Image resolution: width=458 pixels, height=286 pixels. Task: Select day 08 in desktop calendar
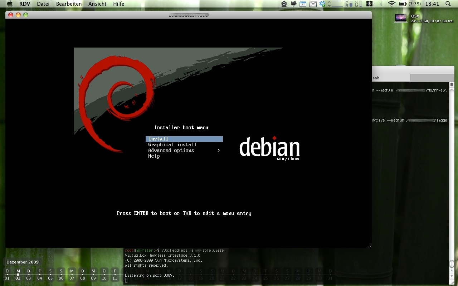coord(83,275)
